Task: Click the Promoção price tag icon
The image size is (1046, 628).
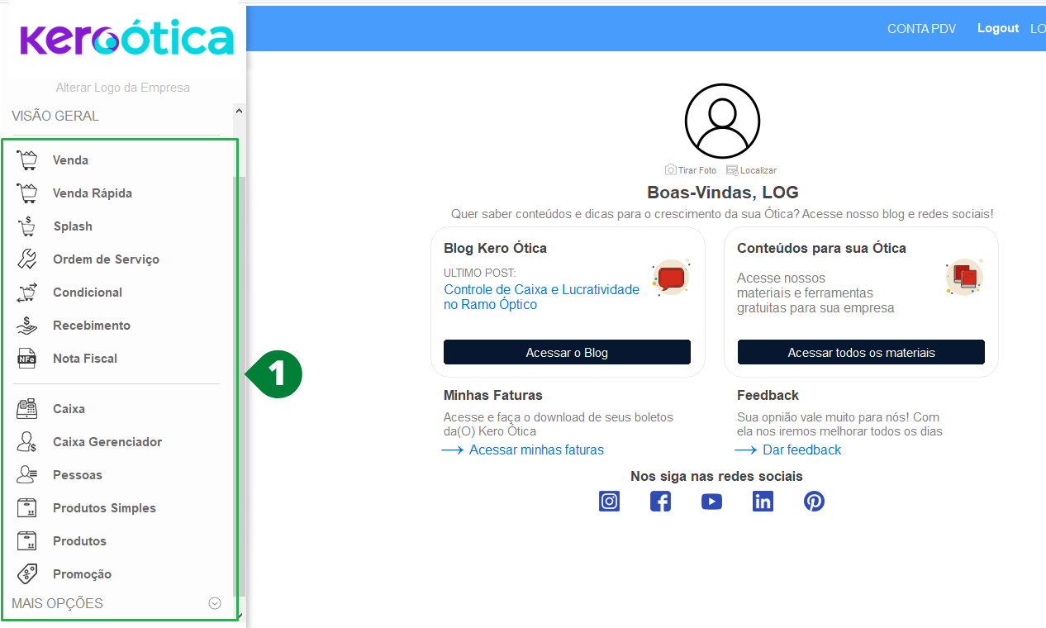Action: click(27, 573)
